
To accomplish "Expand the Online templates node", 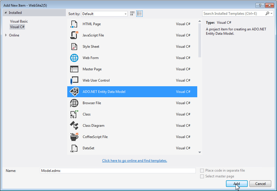I will click(x=5, y=35).
